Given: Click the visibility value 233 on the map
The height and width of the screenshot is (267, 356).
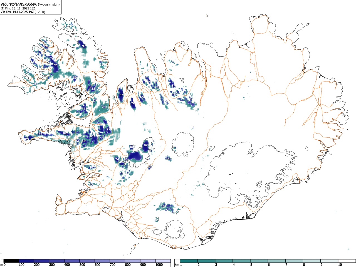Looking at the screenshot, I should [104, 107].
